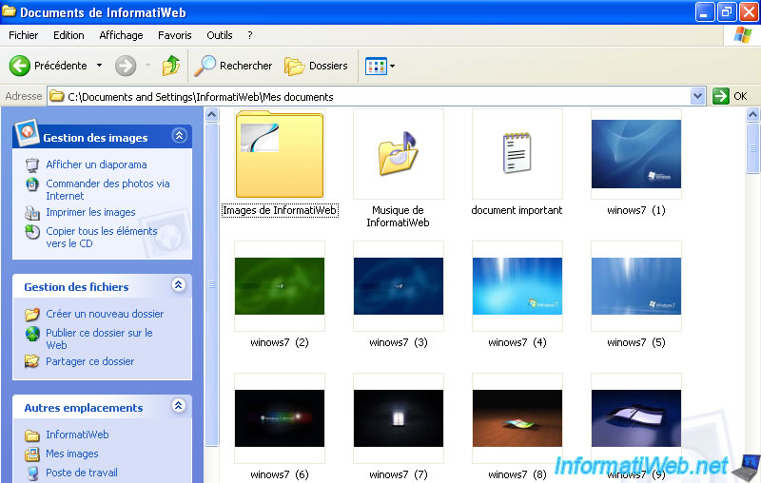Screen dimensions: 761x483
Task: Go up one folder level icon
Action: [171, 66]
